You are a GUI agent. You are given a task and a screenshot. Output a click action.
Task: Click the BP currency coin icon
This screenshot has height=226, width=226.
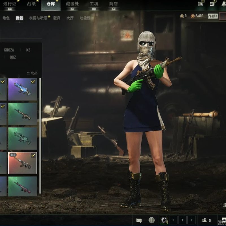pyautogui.click(x=193, y=16)
